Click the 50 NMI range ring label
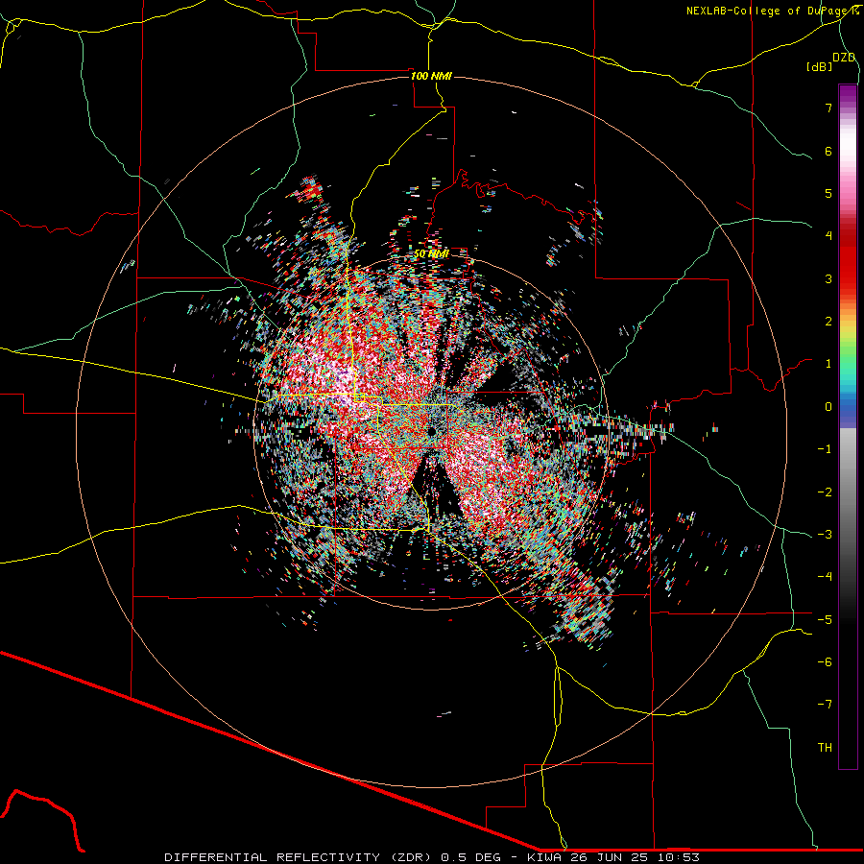The width and height of the screenshot is (864, 864). pyautogui.click(x=431, y=253)
